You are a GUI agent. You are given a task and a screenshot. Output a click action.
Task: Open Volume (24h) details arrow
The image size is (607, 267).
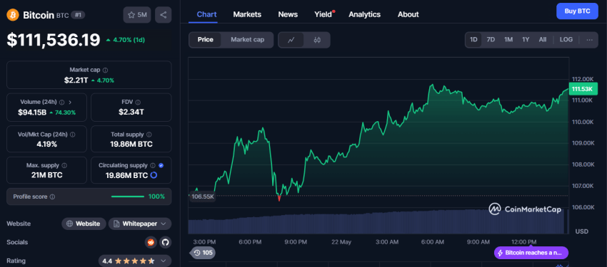pos(70,103)
